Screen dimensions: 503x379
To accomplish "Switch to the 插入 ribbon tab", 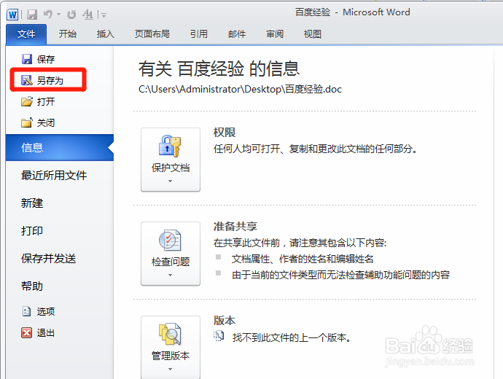I will coord(105,34).
